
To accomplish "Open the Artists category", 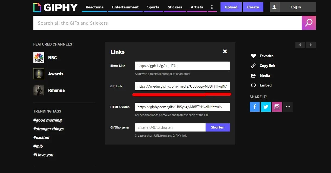I will click(x=197, y=7).
